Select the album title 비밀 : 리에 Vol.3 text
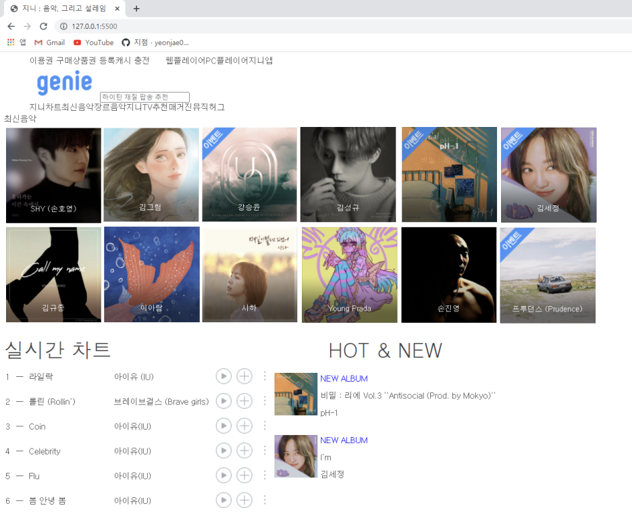This screenshot has width=632, height=514. point(408,396)
